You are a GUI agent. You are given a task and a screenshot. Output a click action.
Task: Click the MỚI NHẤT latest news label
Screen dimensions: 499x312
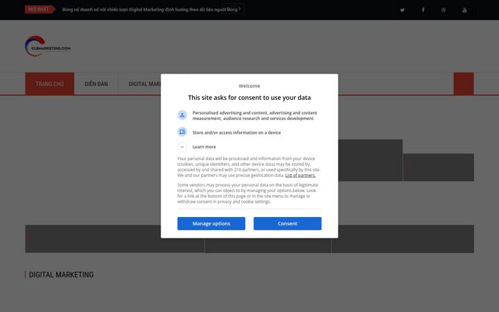[40, 9]
